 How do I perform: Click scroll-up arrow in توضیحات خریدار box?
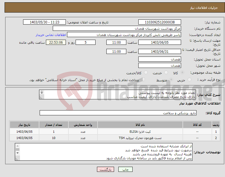click(x=17, y=146)
